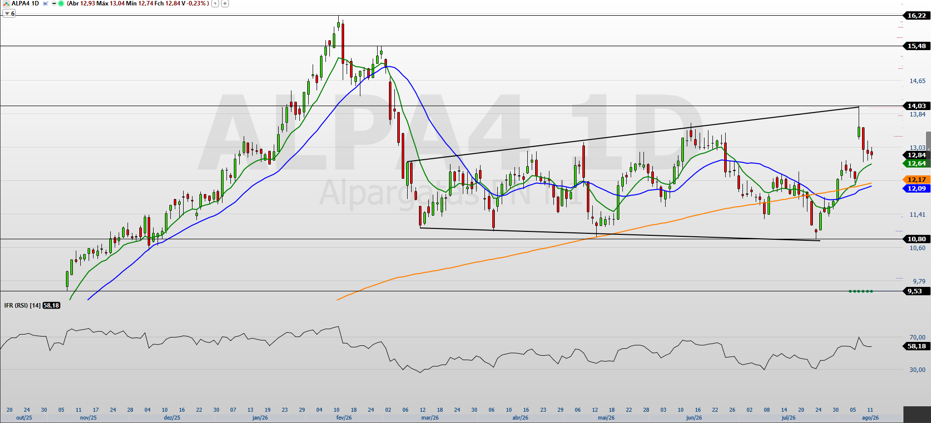931x423 pixels.
Task: Select the lower trend line under the March lows
Action: point(620,234)
